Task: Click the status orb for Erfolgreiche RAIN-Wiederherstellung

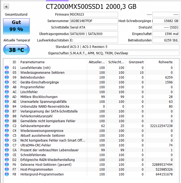Action: (7, 160)
